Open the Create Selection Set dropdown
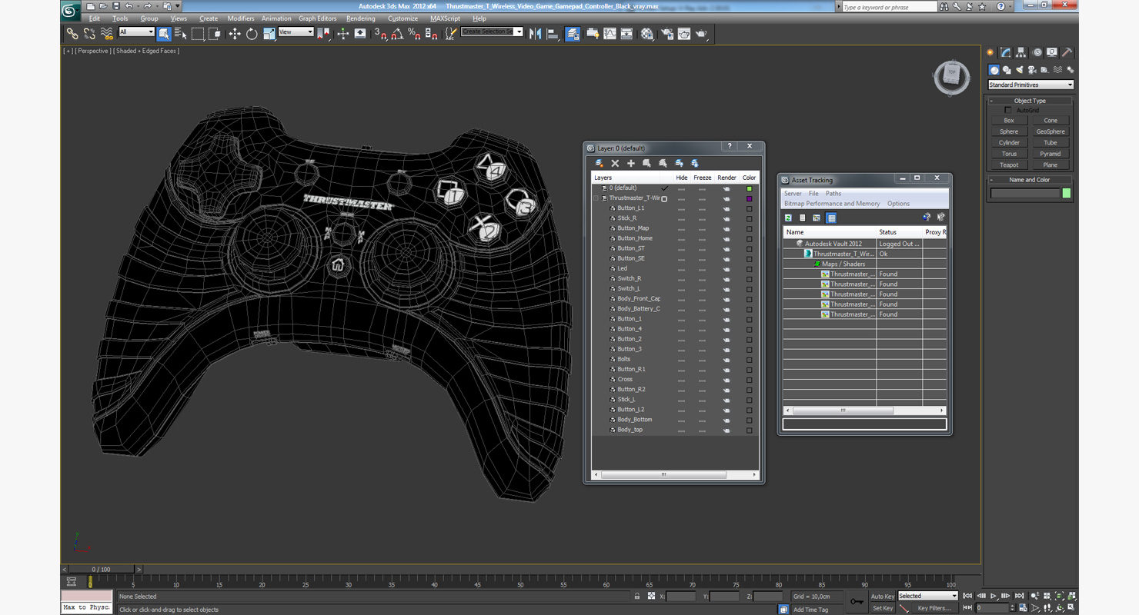 click(492, 32)
